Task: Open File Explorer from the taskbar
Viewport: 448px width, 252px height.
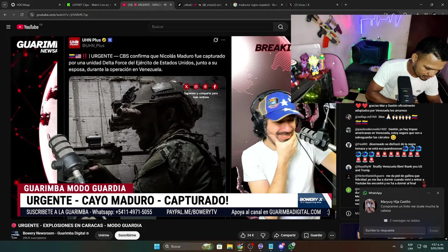Action: coord(230,246)
